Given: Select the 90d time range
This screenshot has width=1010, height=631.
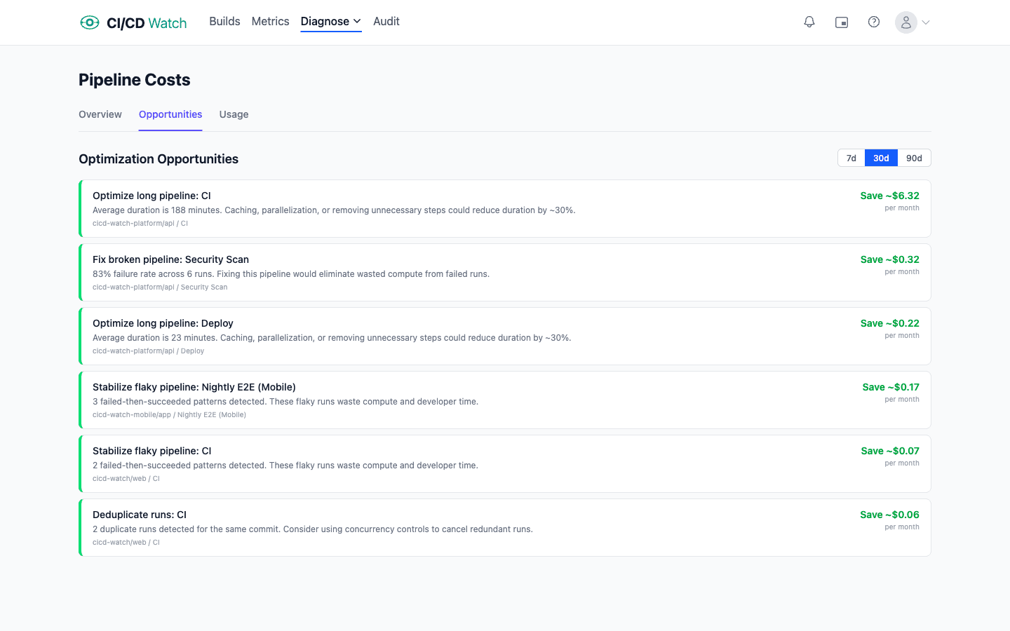Looking at the screenshot, I should (x=914, y=158).
